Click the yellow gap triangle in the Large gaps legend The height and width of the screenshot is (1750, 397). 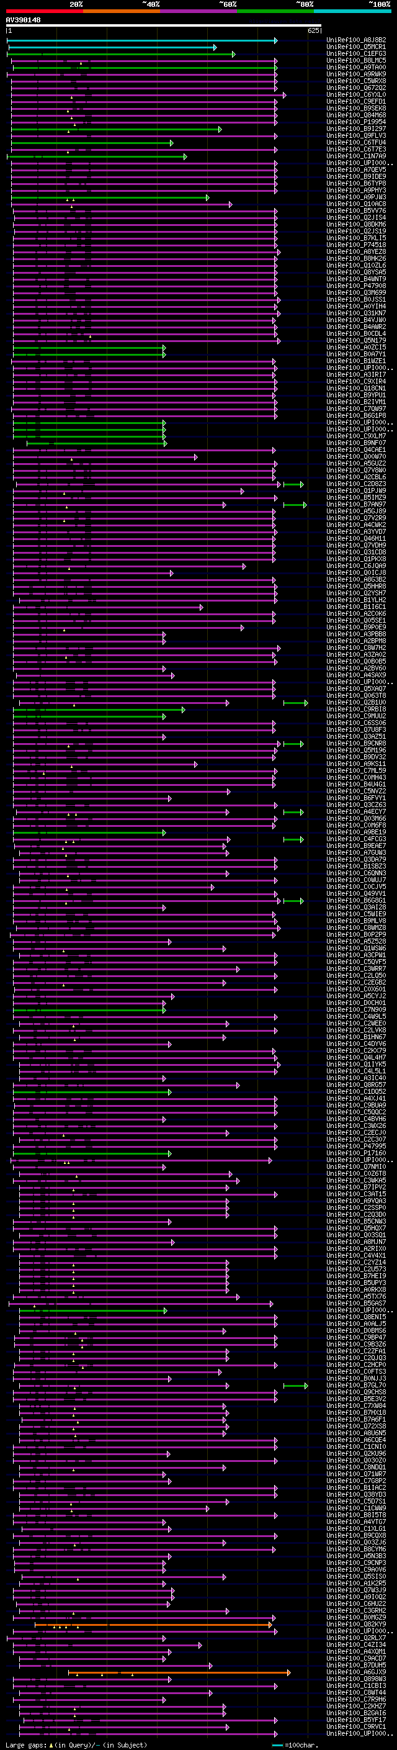coord(51,1744)
